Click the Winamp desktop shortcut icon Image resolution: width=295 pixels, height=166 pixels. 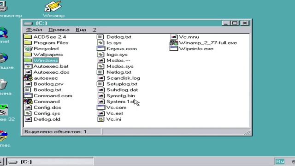(x=53, y=6)
